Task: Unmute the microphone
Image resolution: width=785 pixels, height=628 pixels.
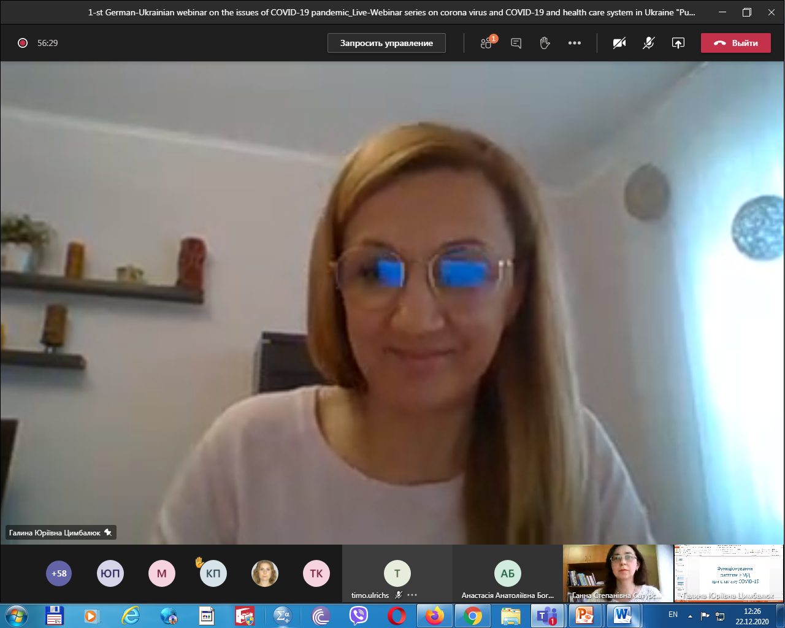Action: [x=648, y=43]
